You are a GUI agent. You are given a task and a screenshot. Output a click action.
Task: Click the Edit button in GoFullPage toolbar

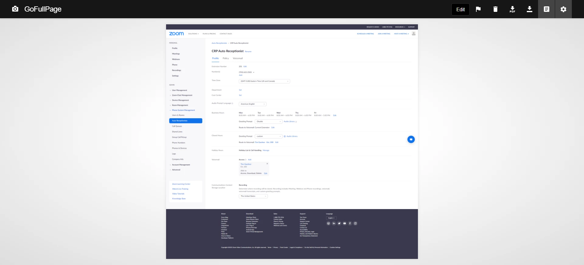(461, 9)
